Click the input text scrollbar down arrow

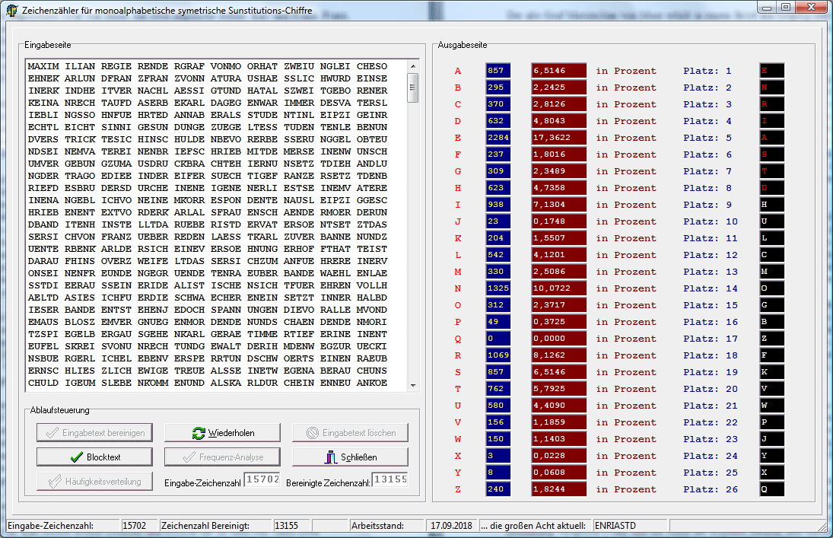point(413,386)
